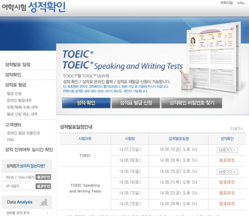Click 발표예정 for the 14.08.16 test
The width and height of the screenshot is (249, 216).
227,182
